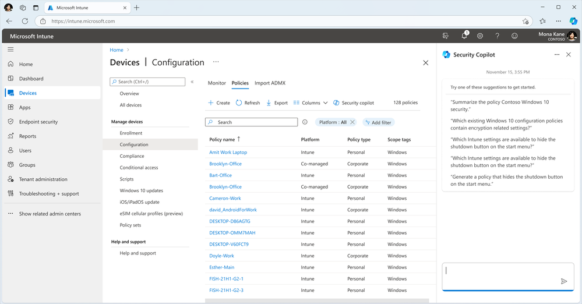
Task: Open feedback smiley icon
Action: 514,36
